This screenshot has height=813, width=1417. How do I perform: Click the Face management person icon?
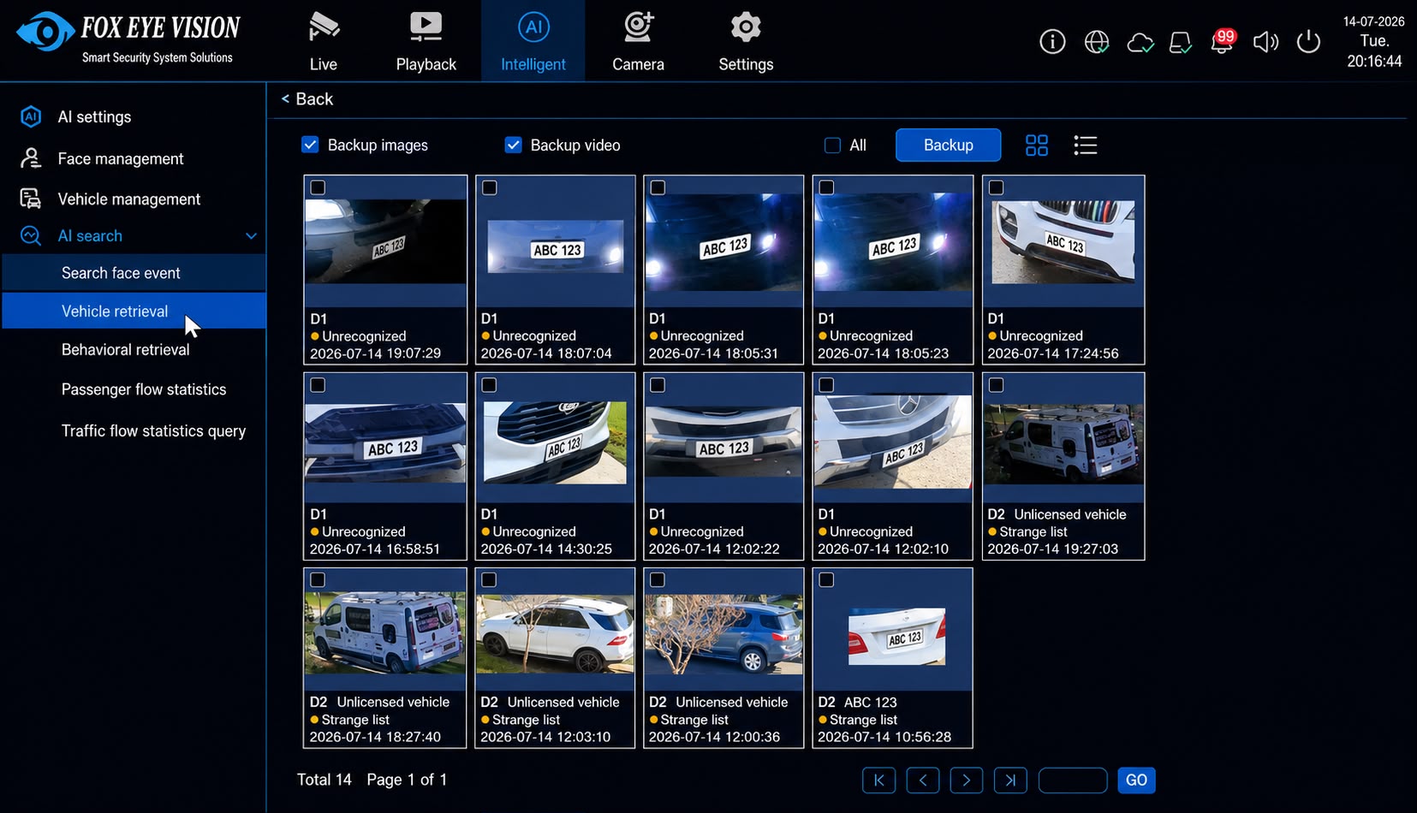(x=31, y=158)
